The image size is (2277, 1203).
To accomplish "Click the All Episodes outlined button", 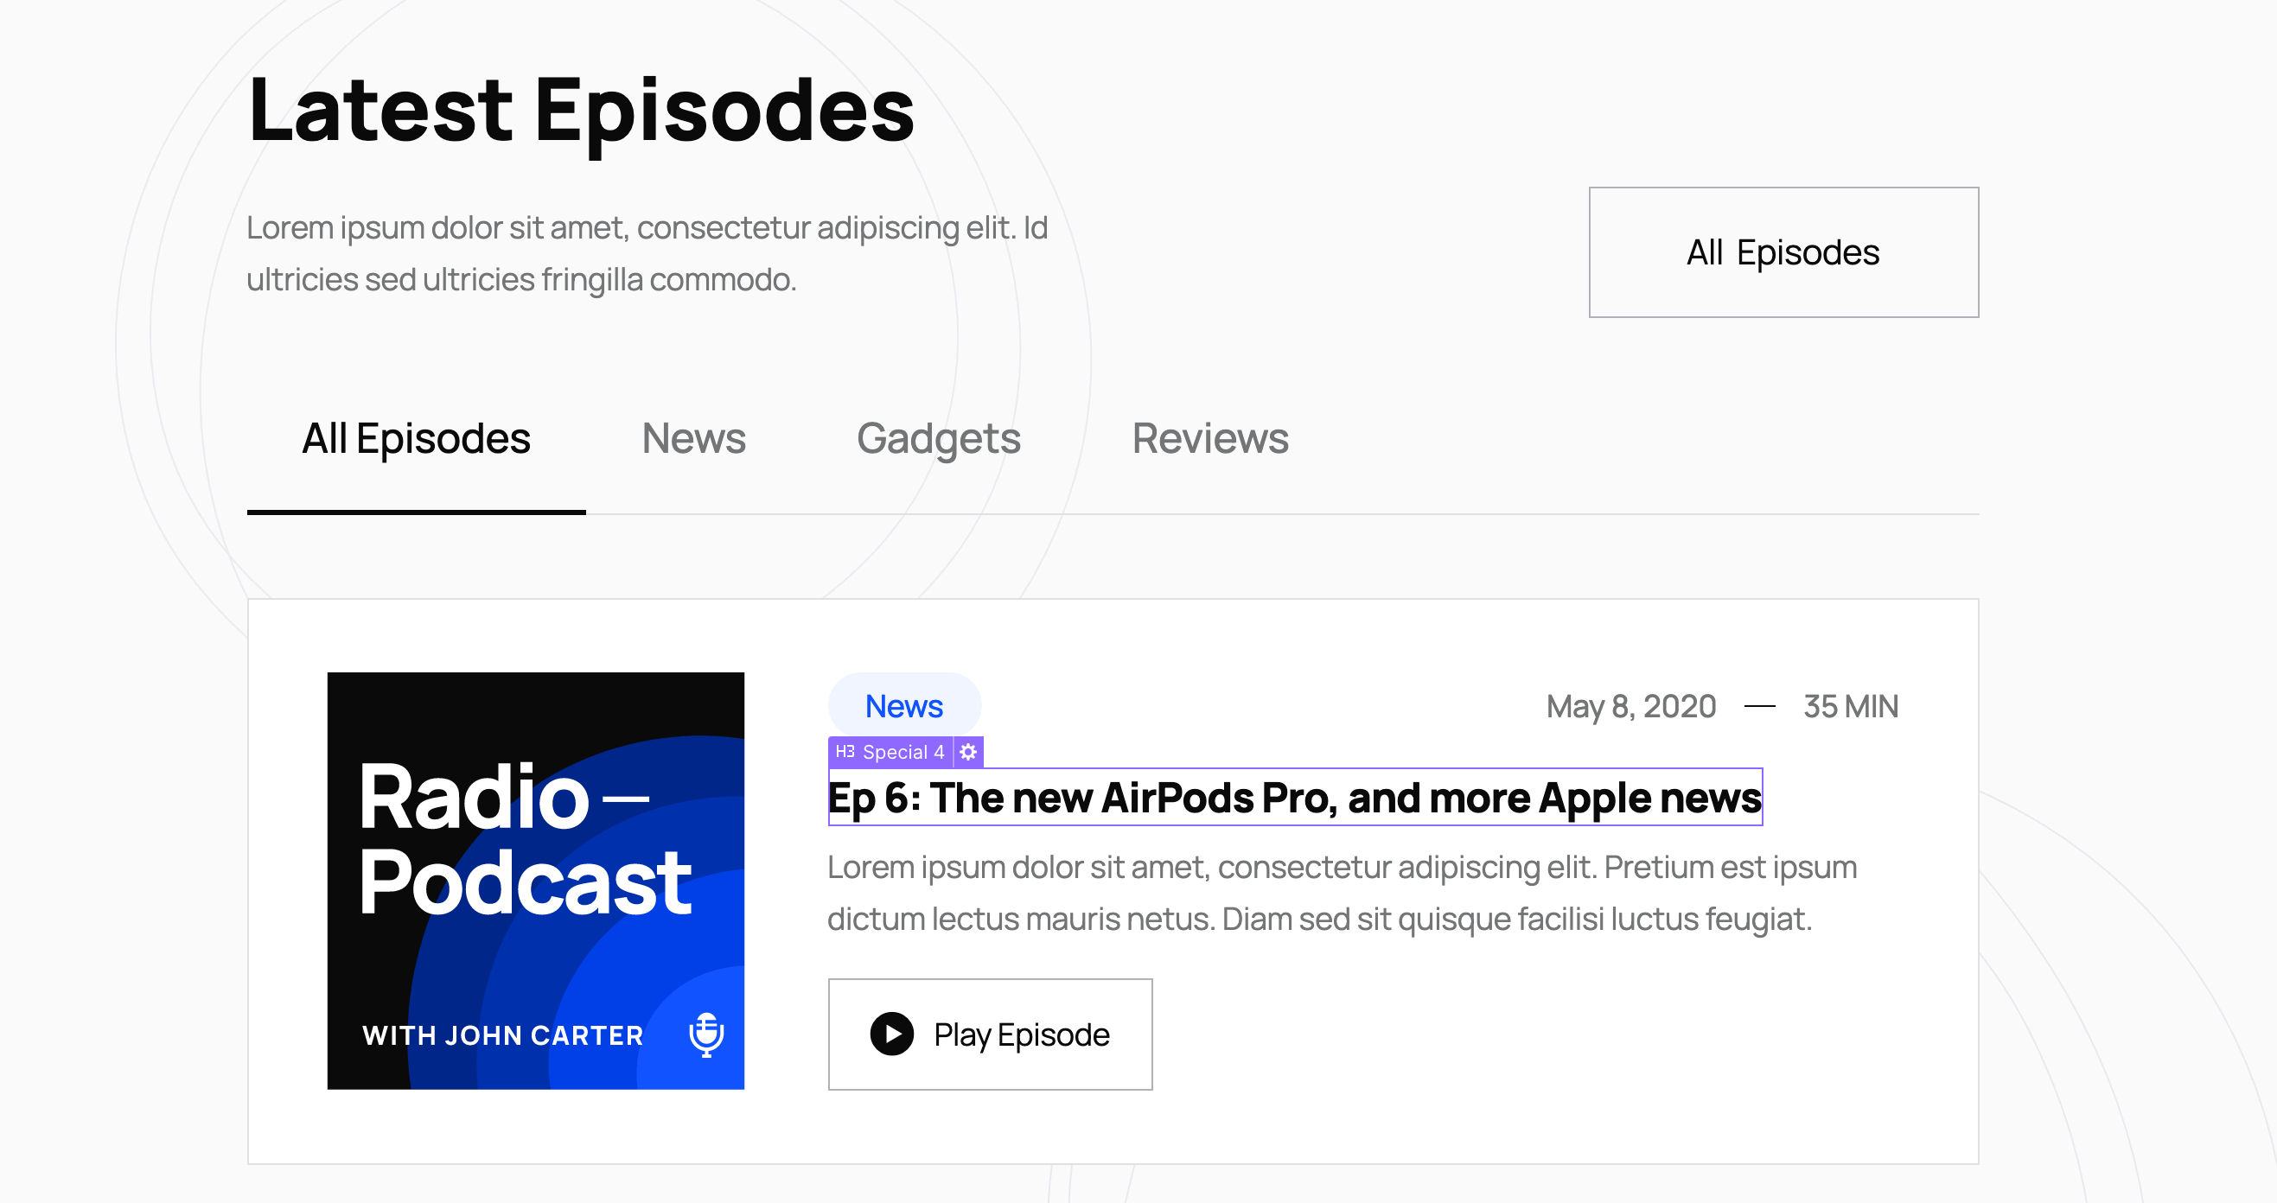I will [x=1783, y=251].
